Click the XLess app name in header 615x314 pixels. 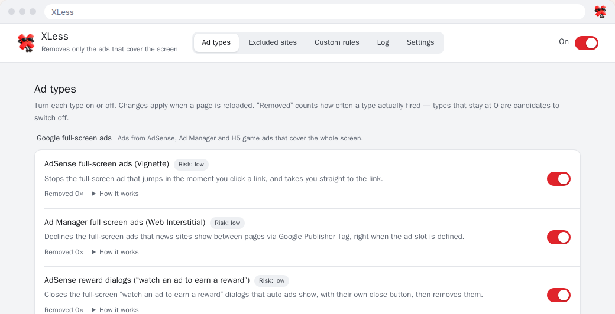(x=55, y=37)
